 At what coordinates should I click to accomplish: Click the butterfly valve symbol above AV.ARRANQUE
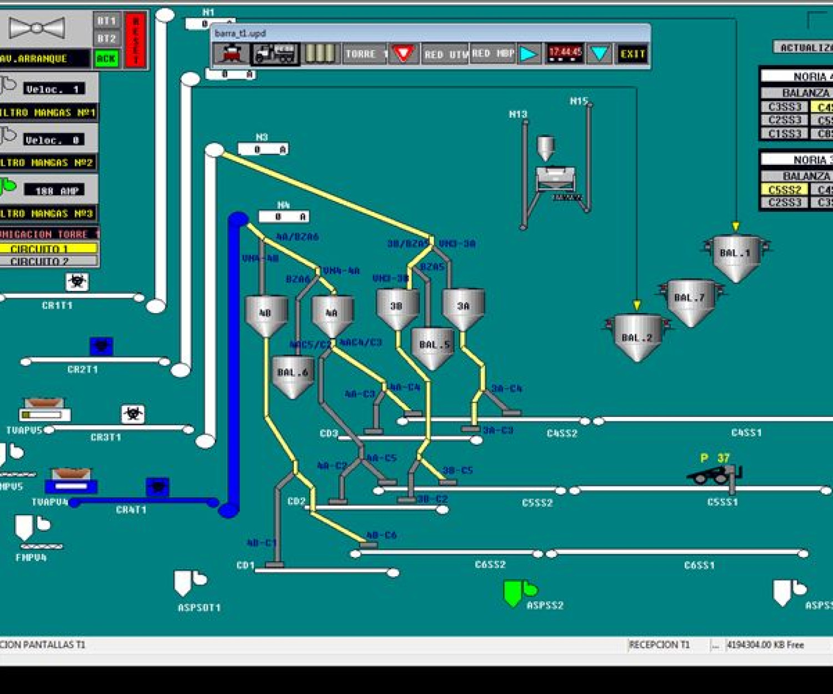pyautogui.click(x=37, y=28)
